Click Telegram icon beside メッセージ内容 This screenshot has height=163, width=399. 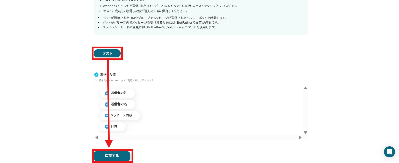(107, 116)
